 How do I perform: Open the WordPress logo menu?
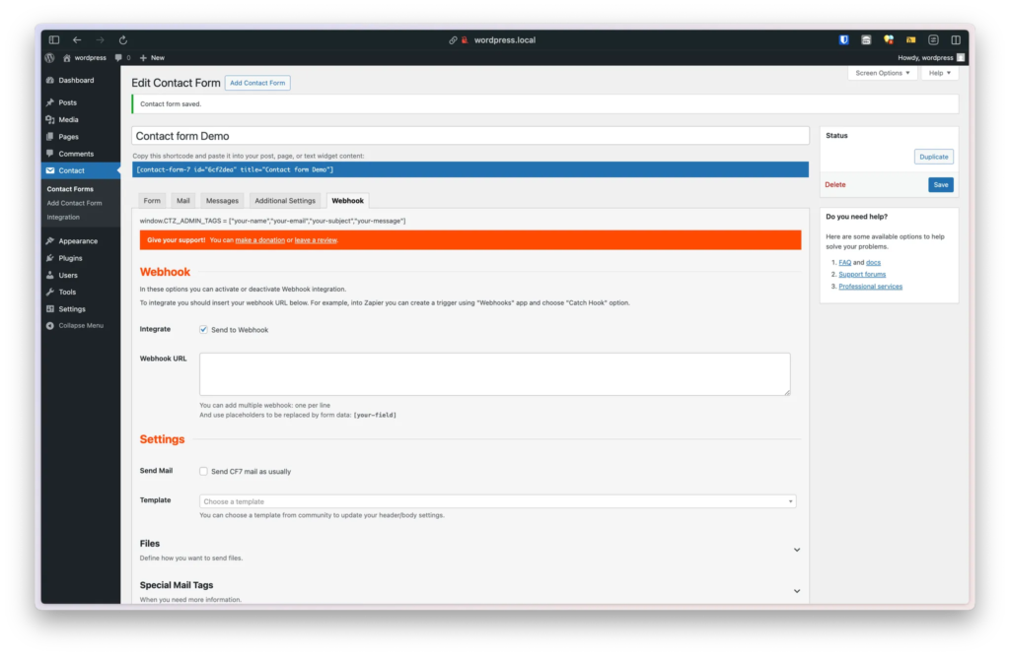(49, 58)
